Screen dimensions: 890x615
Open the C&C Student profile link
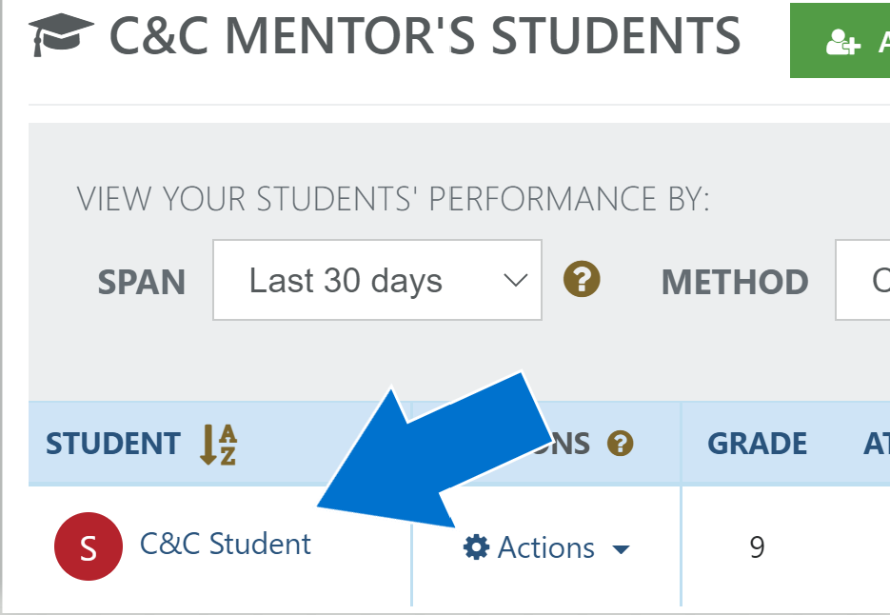226,544
